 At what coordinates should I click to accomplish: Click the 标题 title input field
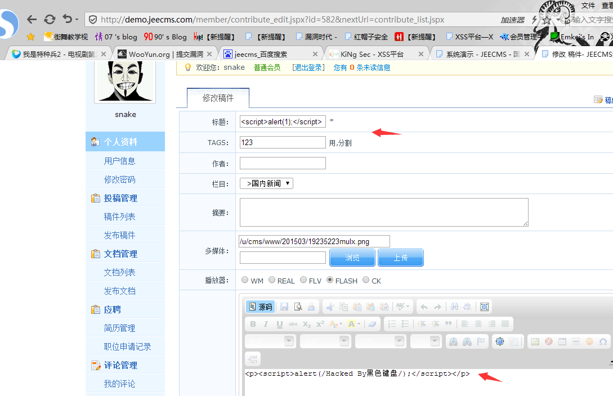(283, 122)
